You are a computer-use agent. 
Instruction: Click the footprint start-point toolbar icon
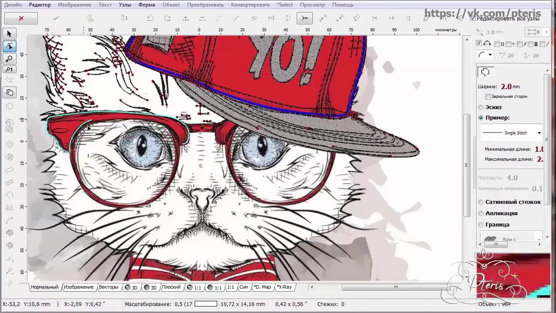click(124, 18)
